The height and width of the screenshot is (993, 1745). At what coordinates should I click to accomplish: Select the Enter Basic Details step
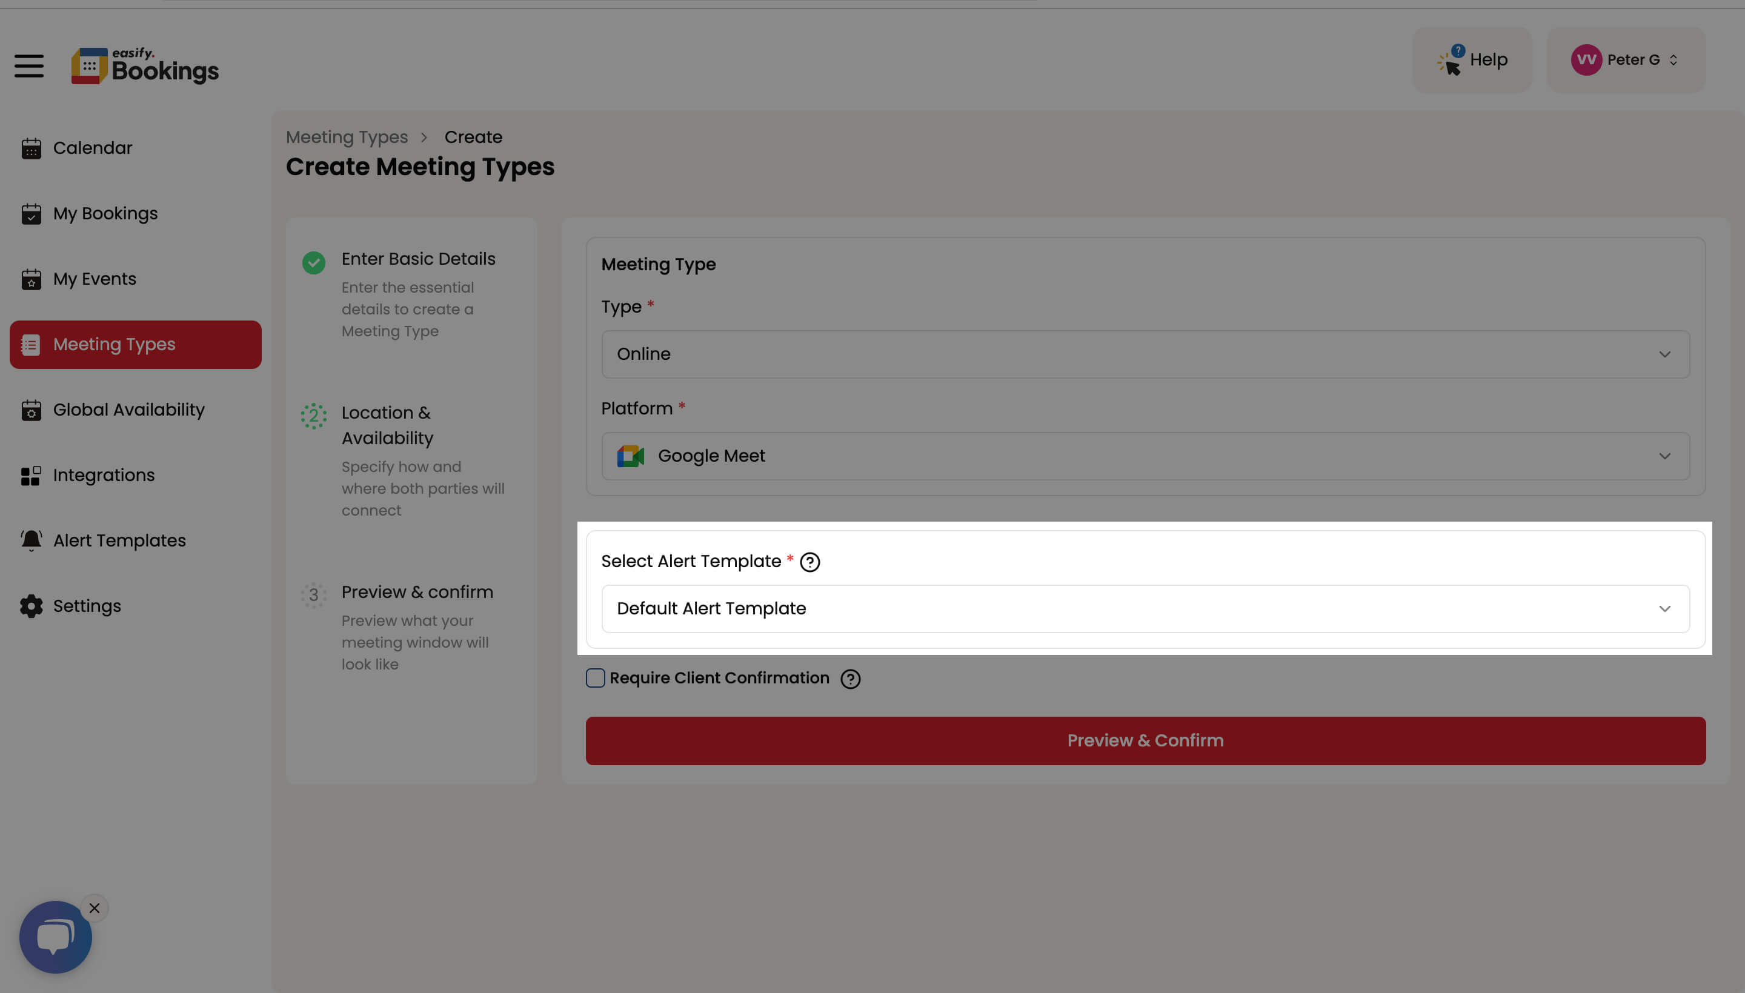[418, 259]
